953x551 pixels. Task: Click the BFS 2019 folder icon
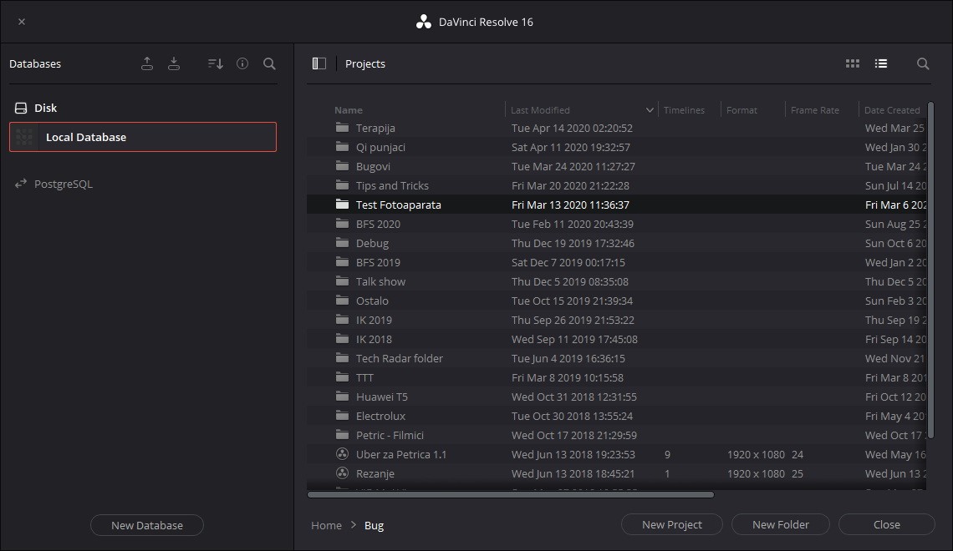pos(342,262)
